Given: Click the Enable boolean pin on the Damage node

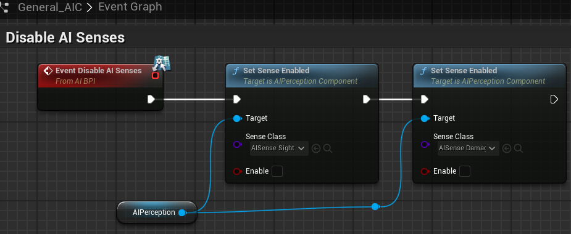Looking at the screenshot, I should pyautogui.click(x=425, y=171).
